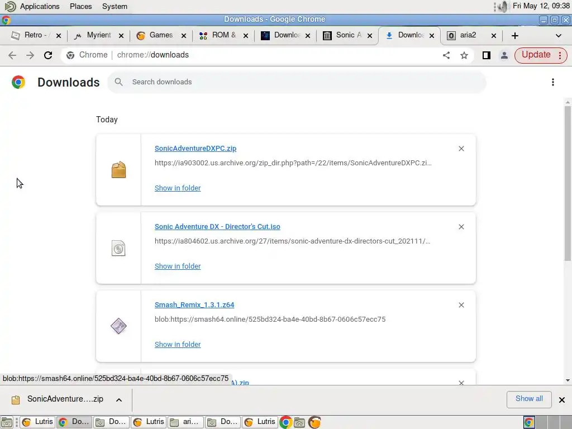Focus the Search downloads field
Screen dimensions: 572x429
tap(297, 82)
